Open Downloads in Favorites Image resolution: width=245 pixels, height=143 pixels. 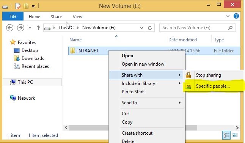[33, 58]
